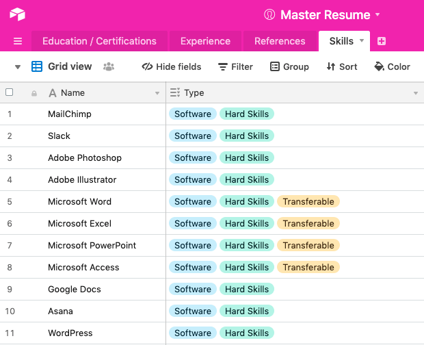This screenshot has width=424, height=345.
Task: Click the base icon beside Master Resume
Action: pos(269,14)
